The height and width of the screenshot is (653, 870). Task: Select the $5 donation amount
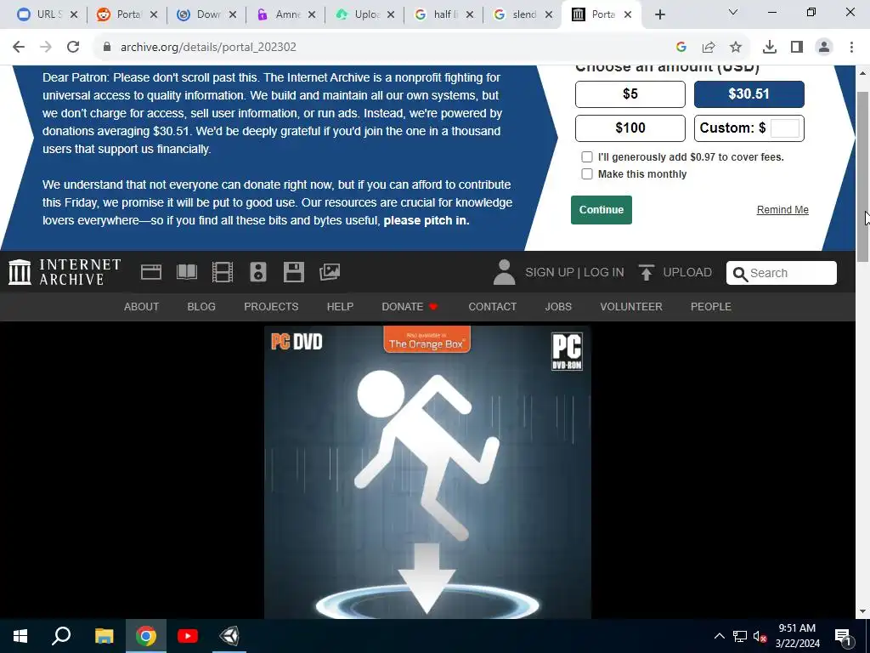click(x=630, y=94)
